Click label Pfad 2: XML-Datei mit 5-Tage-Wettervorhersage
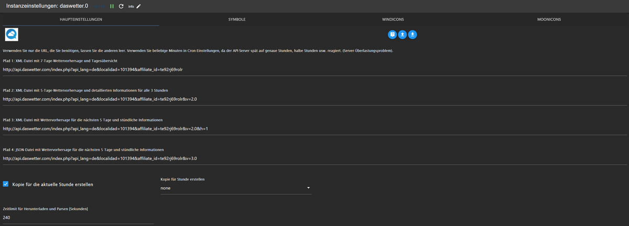629x226 pixels. point(85,90)
